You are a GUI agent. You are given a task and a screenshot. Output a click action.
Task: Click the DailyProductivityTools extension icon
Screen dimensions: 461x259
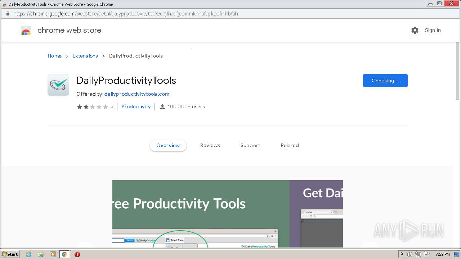click(x=58, y=85)
